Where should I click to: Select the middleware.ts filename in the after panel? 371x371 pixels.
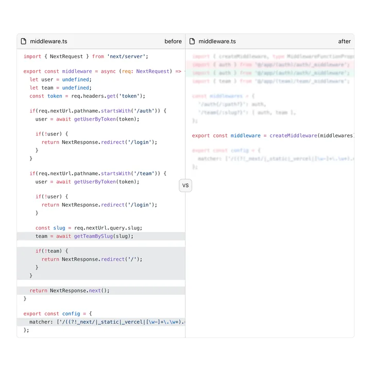coord(217,41)
